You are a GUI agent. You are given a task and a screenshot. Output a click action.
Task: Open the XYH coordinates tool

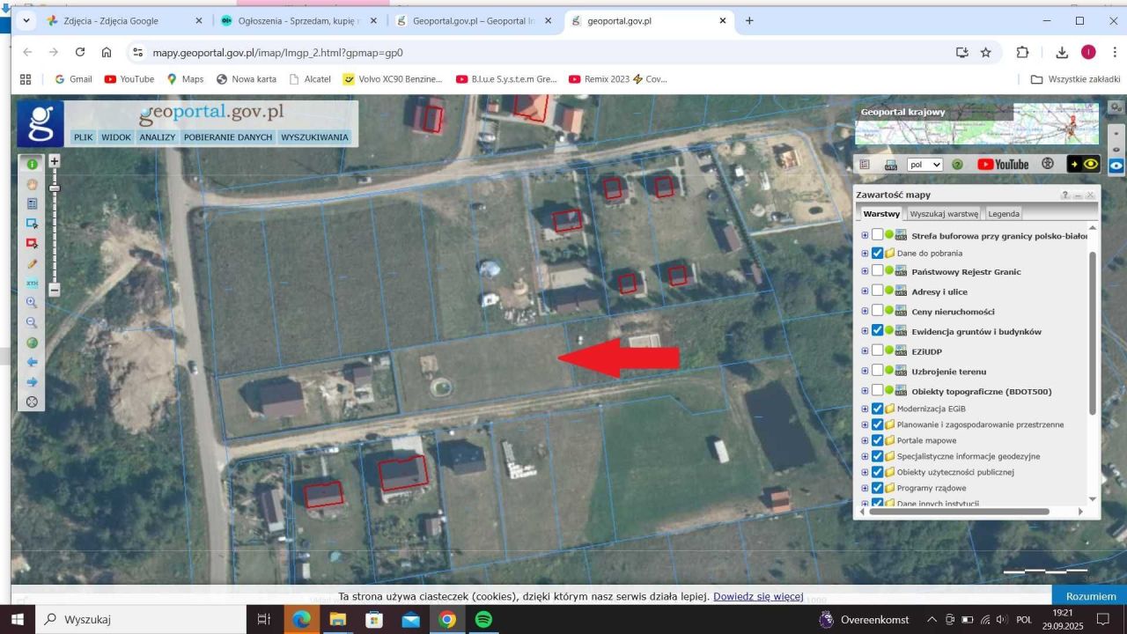pos(33,283)
